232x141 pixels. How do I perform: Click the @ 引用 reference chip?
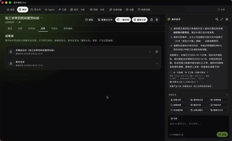(174, 118)
